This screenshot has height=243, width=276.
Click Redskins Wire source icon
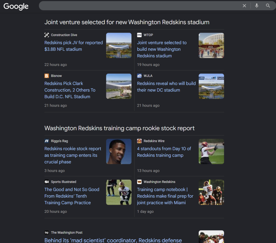139,141
